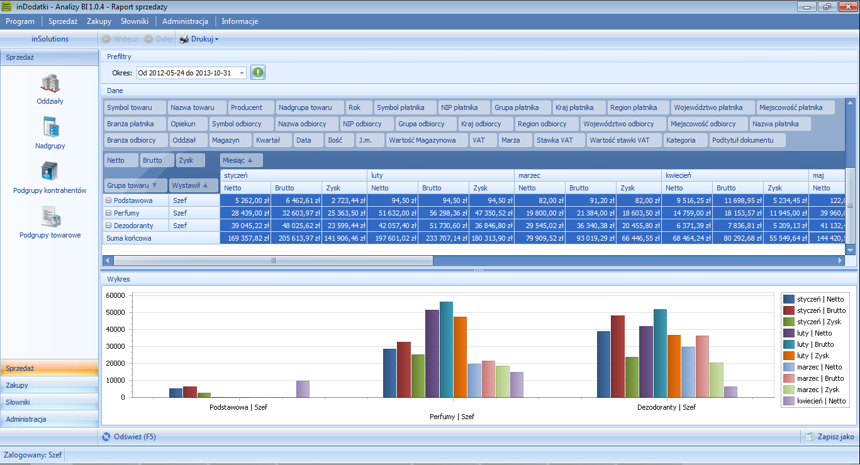Open the Słowniki menu
Viewport: 860px width, 465px height.
(x=135, y=21)
